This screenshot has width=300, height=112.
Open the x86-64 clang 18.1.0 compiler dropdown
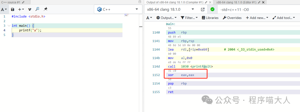[171, 9]
